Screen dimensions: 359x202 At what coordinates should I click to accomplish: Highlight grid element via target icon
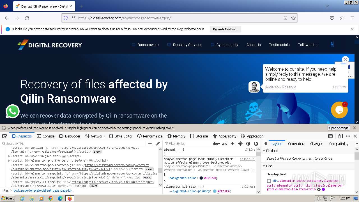319,189
